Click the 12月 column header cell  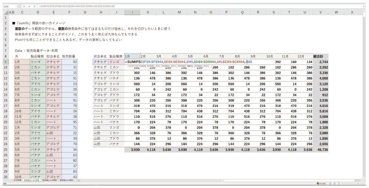[x=305, y=56]
